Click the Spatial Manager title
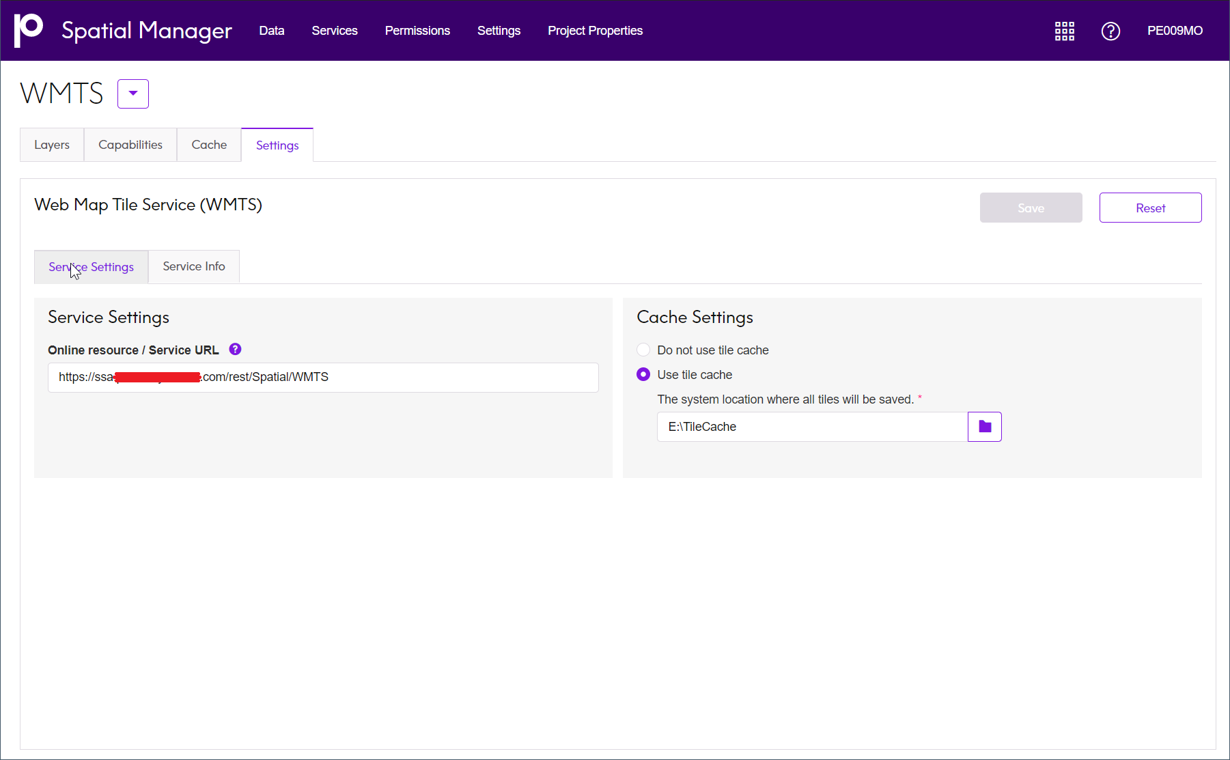Viewport: 1230px width, 760px height. pyautogui.click(x=147, y=31)
